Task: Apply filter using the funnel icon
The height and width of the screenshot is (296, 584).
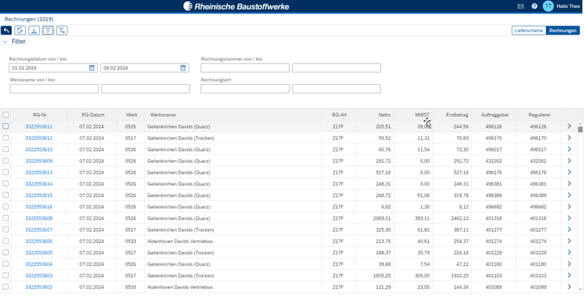Action: [x=47, y=30]
